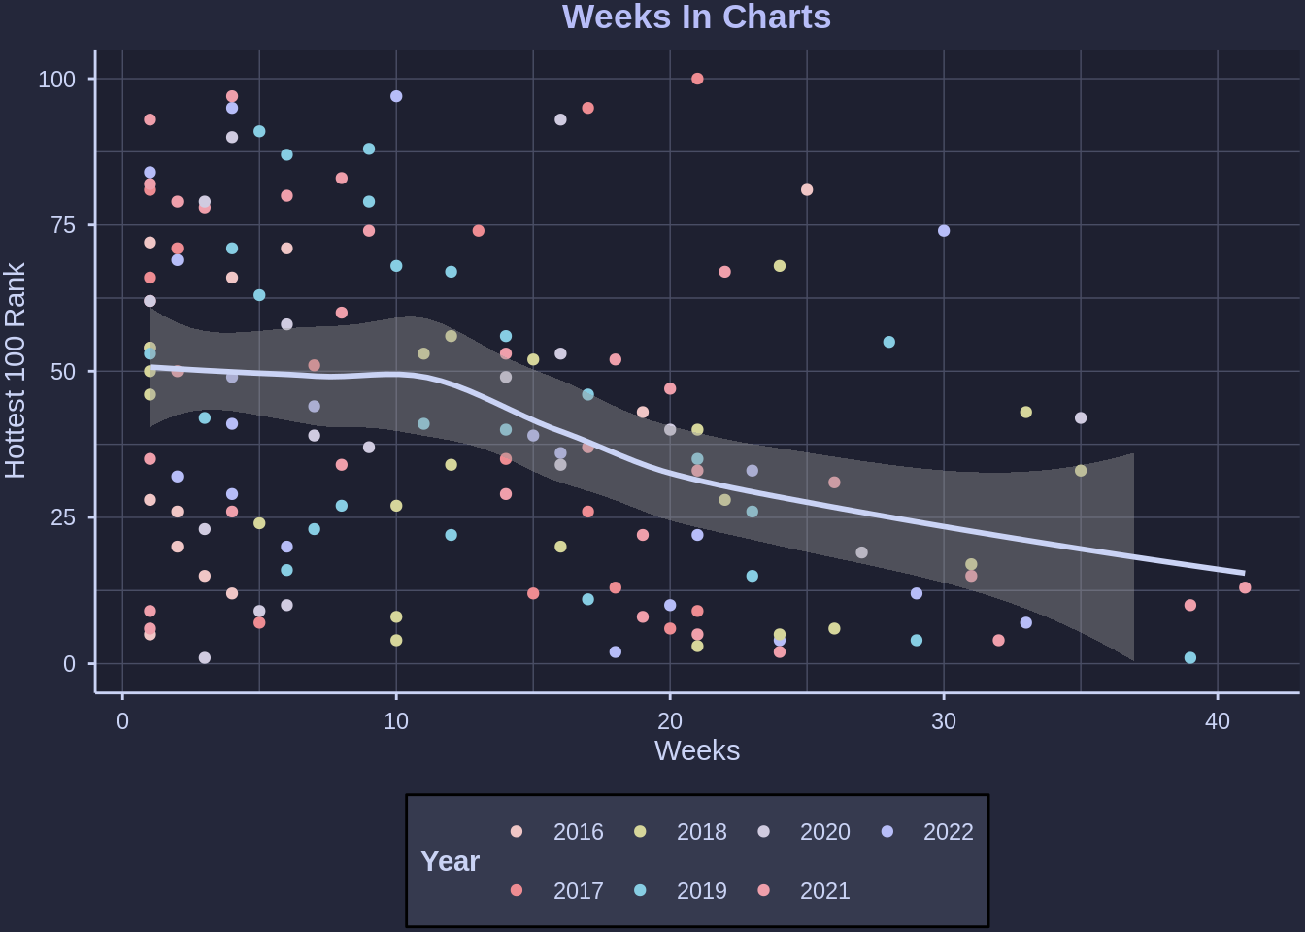The image size is (1305, 932).
Task: Click the data point at rank 100
Action: click(697, 79)
